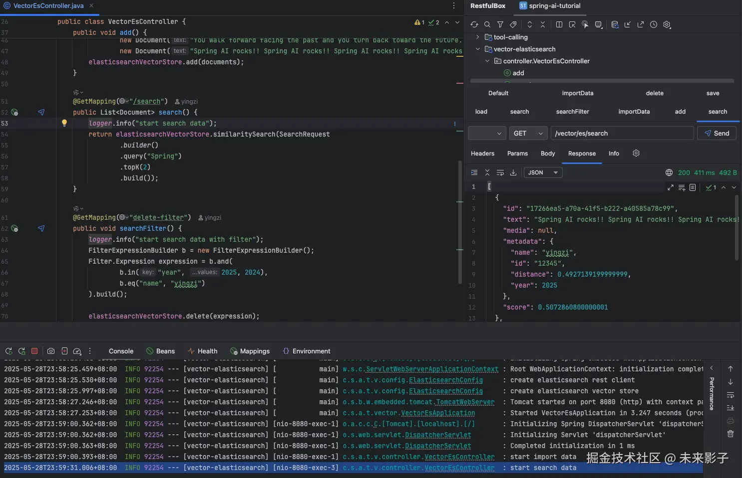Download the response using the save icon
The width and height of the screenshot is (742, 478).
pyautogui.click(x=513, y=172)
